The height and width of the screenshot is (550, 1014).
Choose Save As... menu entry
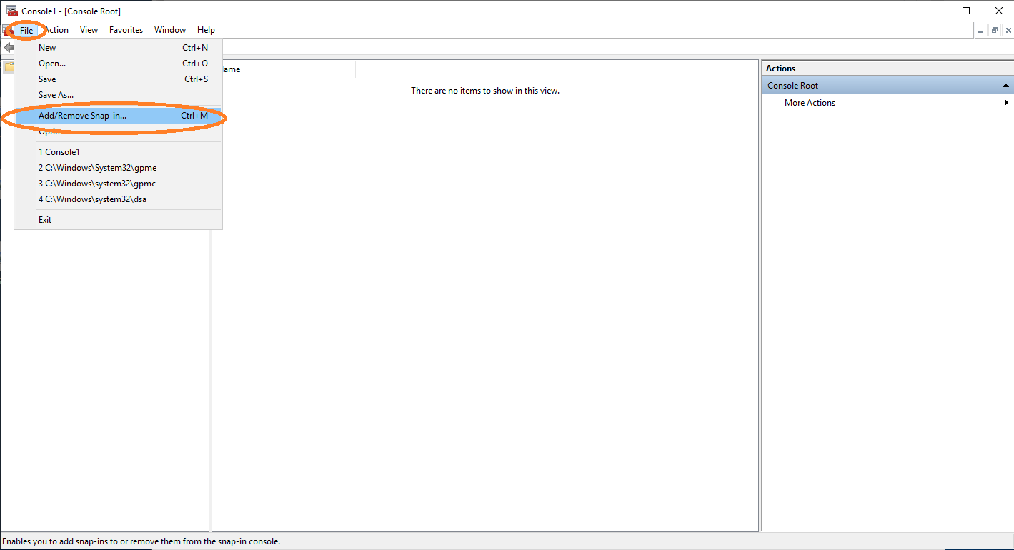coord(56,95)
